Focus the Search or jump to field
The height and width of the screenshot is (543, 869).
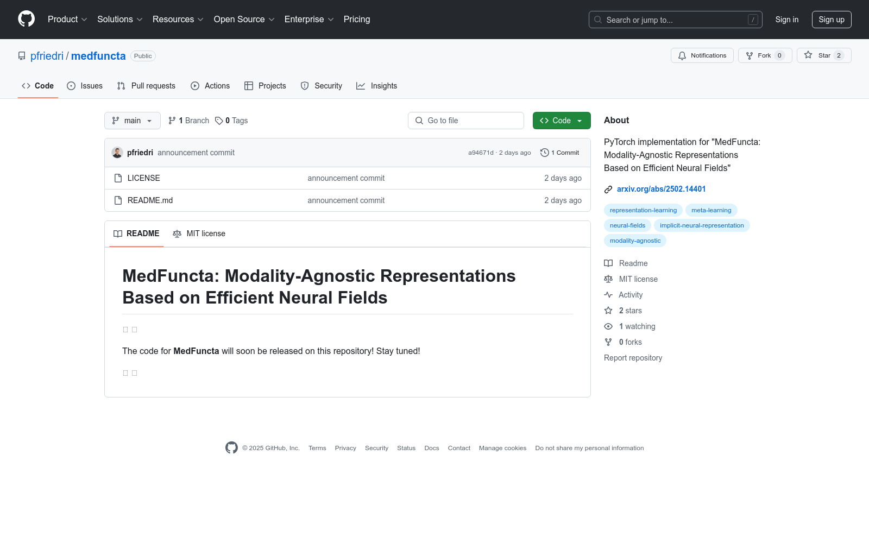point(676,20)
